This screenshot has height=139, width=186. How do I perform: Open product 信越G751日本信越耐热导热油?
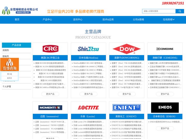(89, 88)
